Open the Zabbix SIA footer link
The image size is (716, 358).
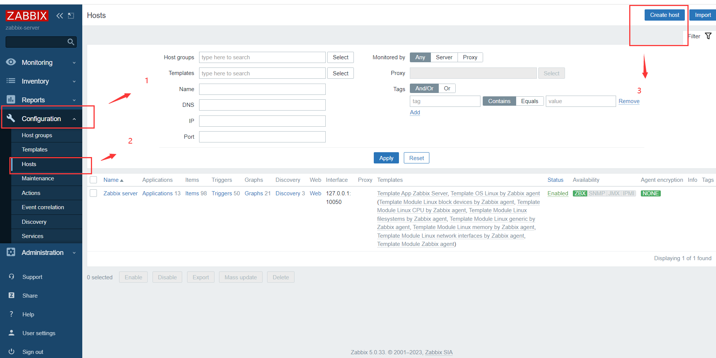[439, 352]
